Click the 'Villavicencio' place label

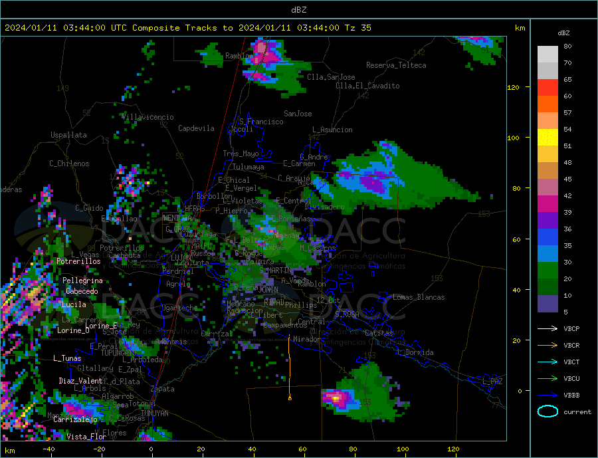tap(148, 117)
